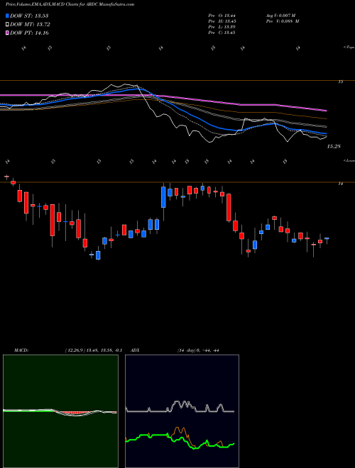Screen dimensions: 355x468
Task: Click the '<Lows' marker label
Action: [x=349, y=160]
